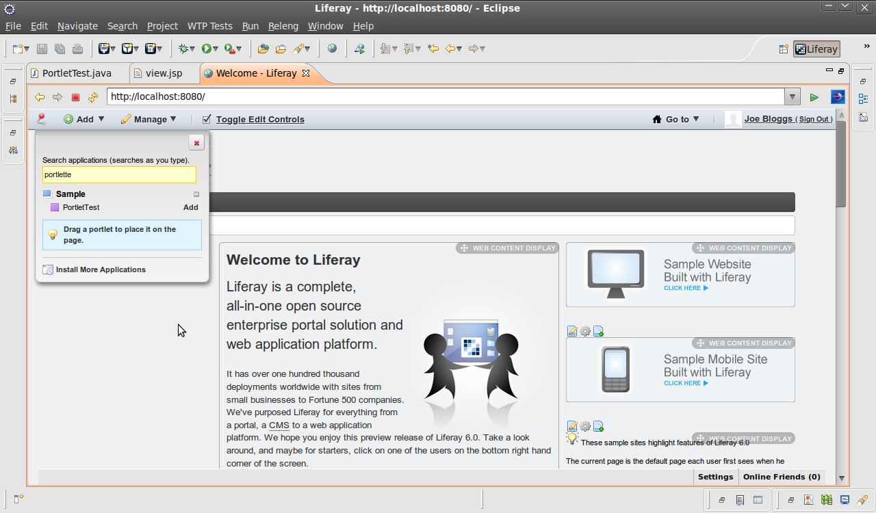Screen dimensions: 876x513
Task: Click the Open Perspective icon
Action: [x=784, y=49]
